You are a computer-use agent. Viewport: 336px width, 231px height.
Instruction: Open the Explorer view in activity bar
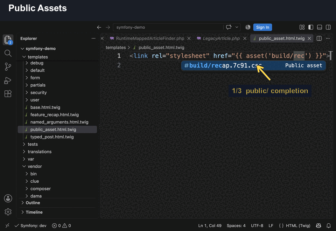pyautogui.click(x=8, y=40)
